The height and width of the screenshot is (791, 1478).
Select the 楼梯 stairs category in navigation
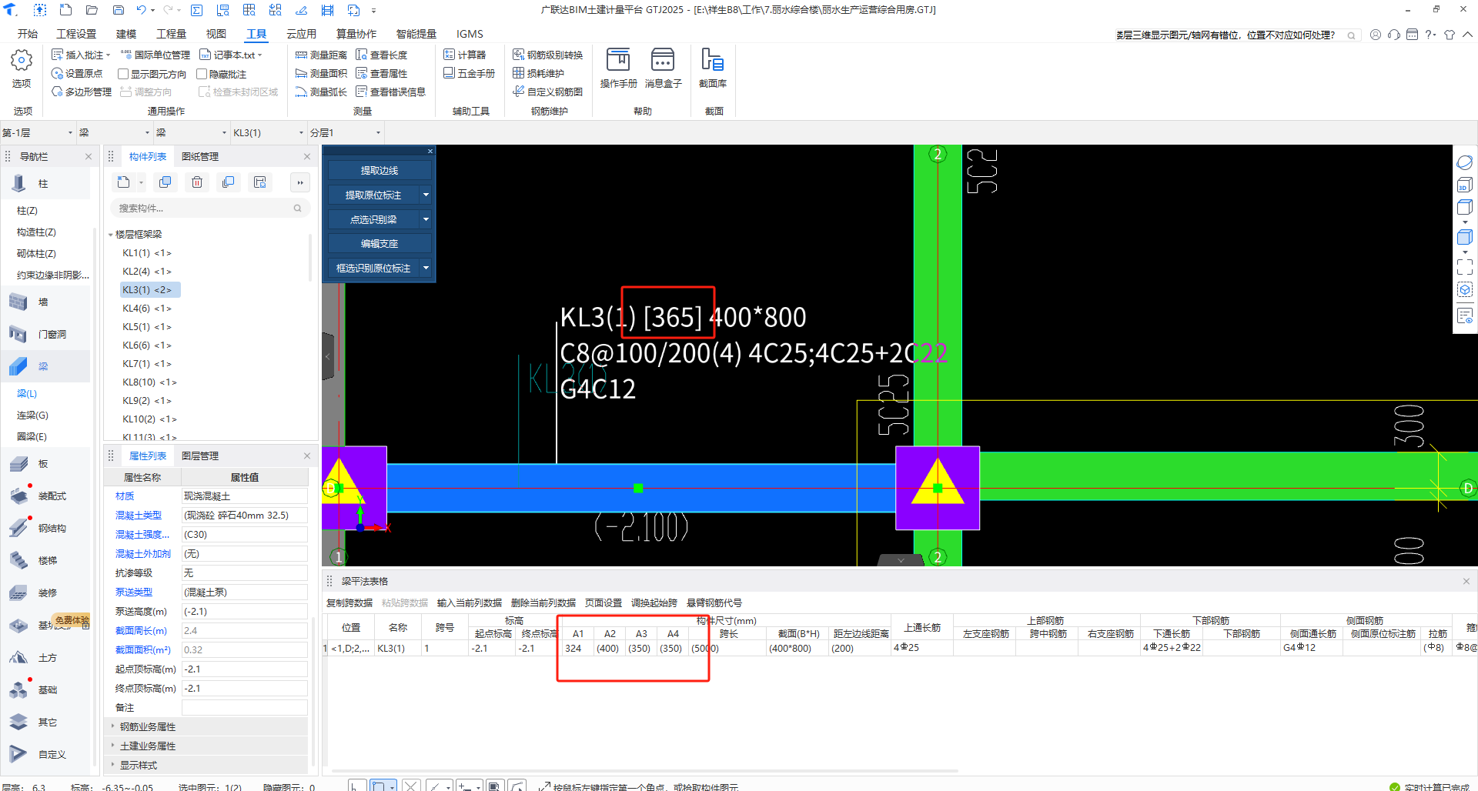tap(46, 560)
